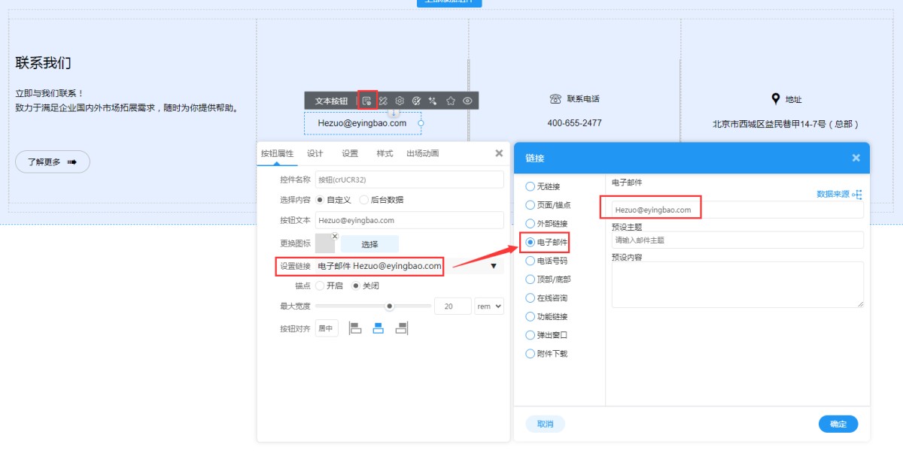Expand the 设置链接 dropdown arrow

pos(494,266)
